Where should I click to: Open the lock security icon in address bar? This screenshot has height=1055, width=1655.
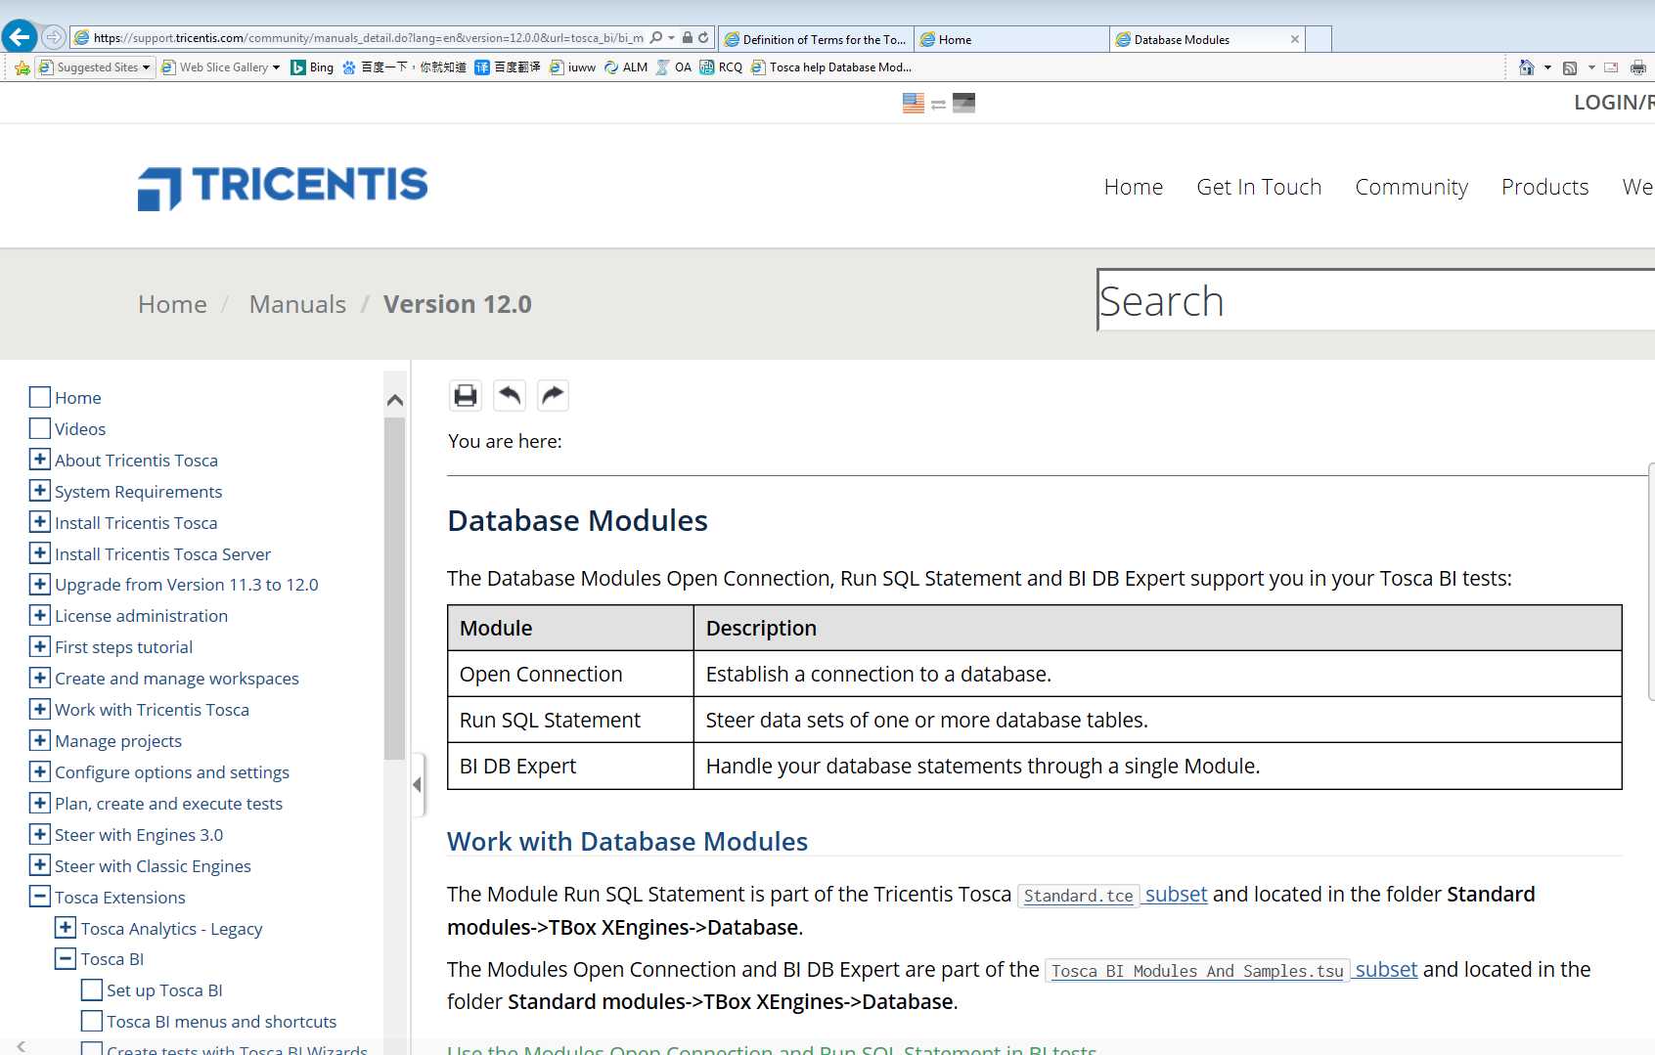pyautogui.click(x=688, y=37)
